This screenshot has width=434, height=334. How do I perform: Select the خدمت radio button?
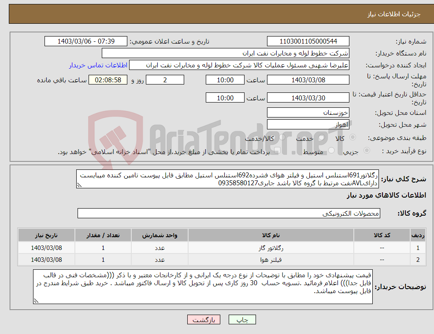[x=321, y=137]
